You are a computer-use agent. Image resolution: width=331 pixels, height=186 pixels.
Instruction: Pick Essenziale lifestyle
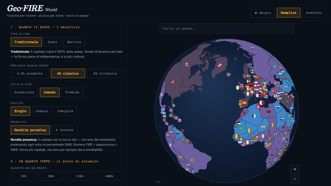coord(24,92)
